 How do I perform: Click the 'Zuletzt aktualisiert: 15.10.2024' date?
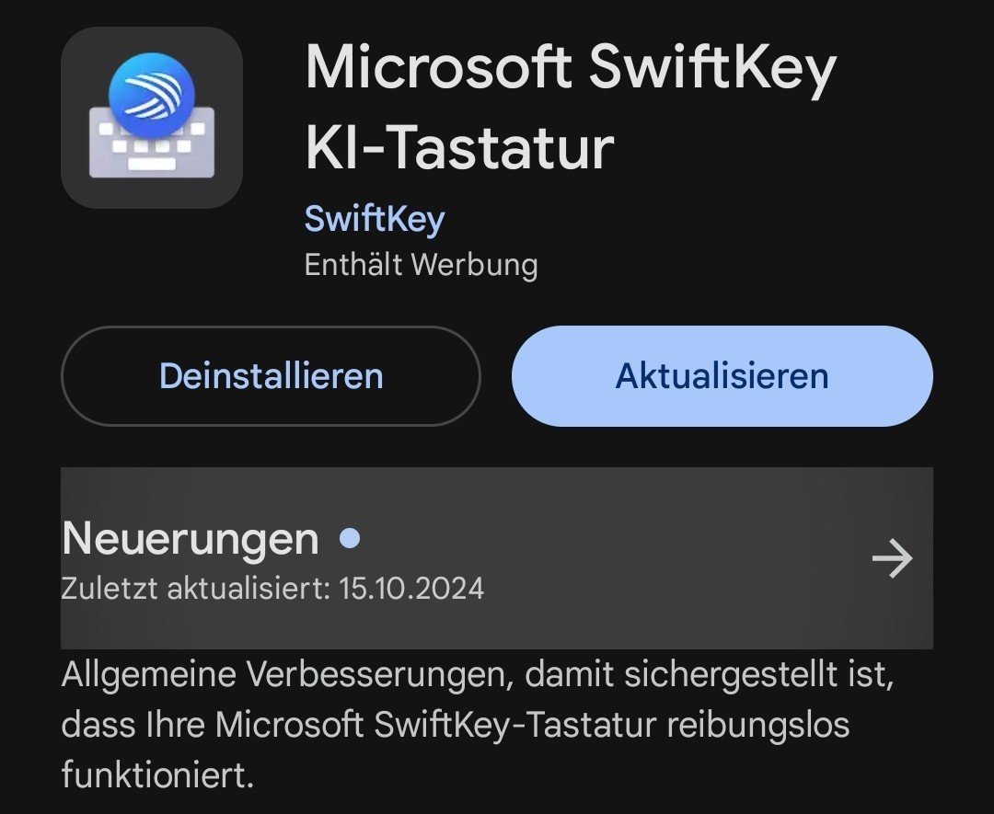pyautogui.click(x=411, y=588)
